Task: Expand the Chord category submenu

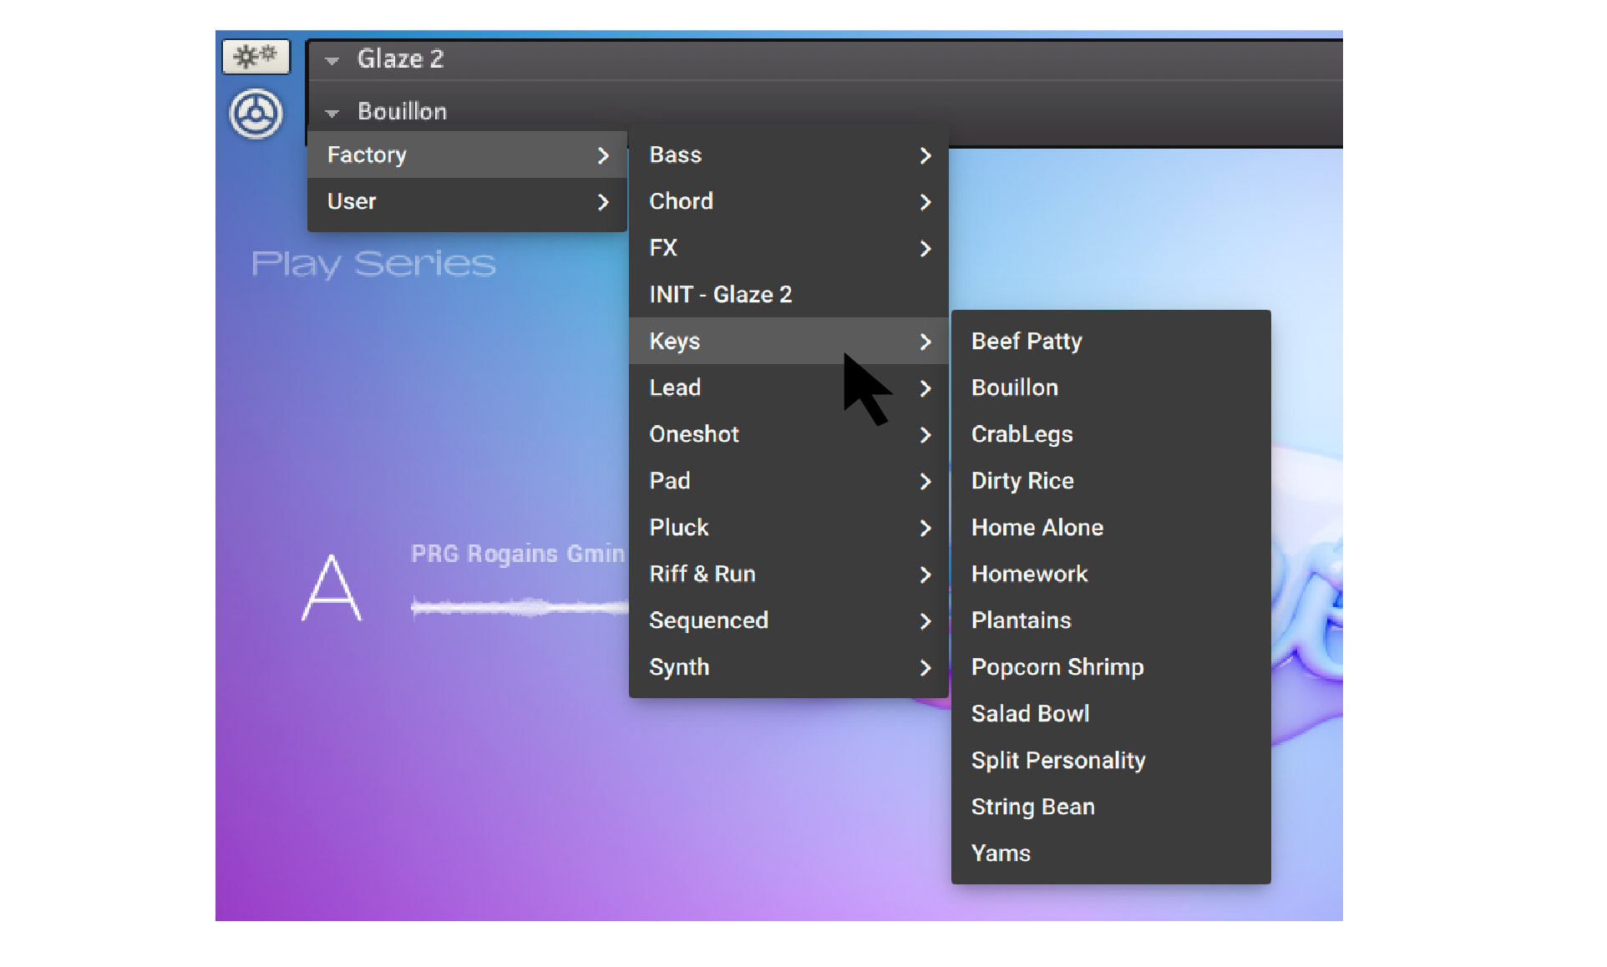Action: coord(752,201)
